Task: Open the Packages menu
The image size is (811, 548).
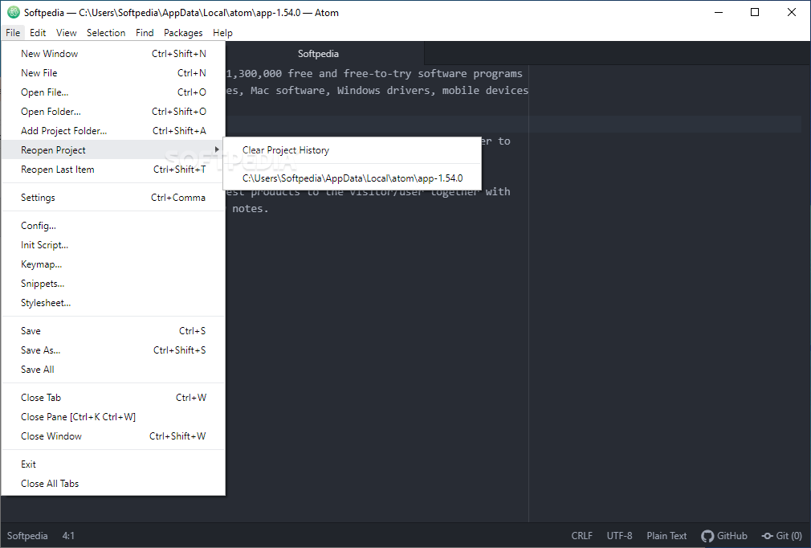Action: point(183,33)
